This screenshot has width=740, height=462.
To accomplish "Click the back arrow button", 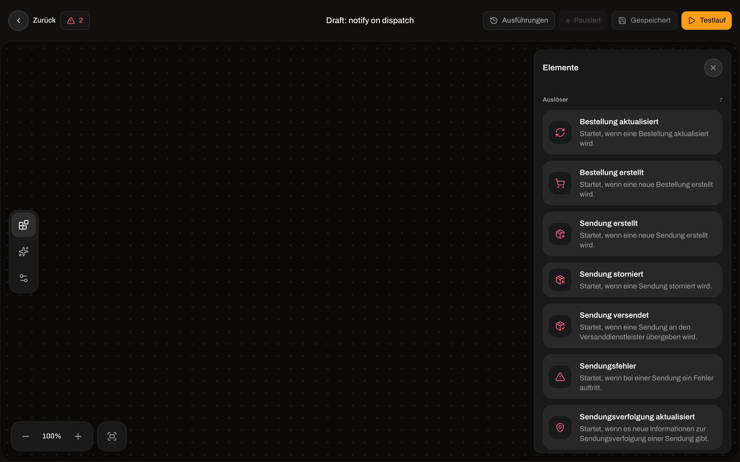I will point(18,21).
